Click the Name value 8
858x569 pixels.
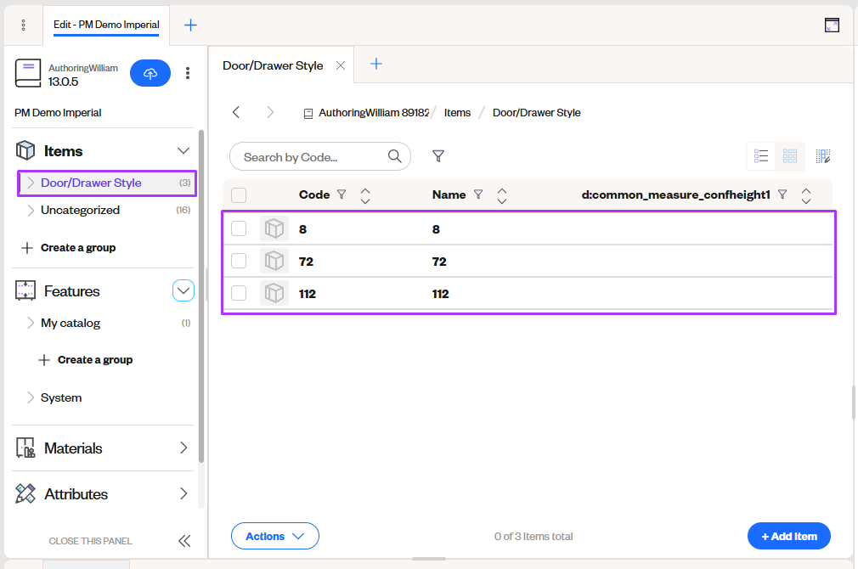436,229
